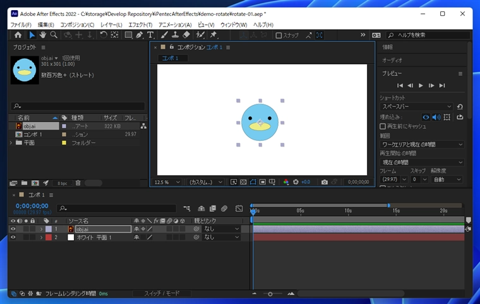Select the Brush tool
This screenshot has width=480, height=304.
point(164,35)
